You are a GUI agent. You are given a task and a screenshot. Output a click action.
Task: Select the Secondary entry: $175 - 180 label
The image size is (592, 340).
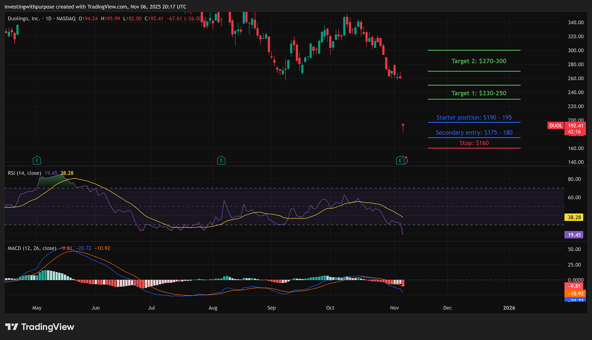point(474,133)
